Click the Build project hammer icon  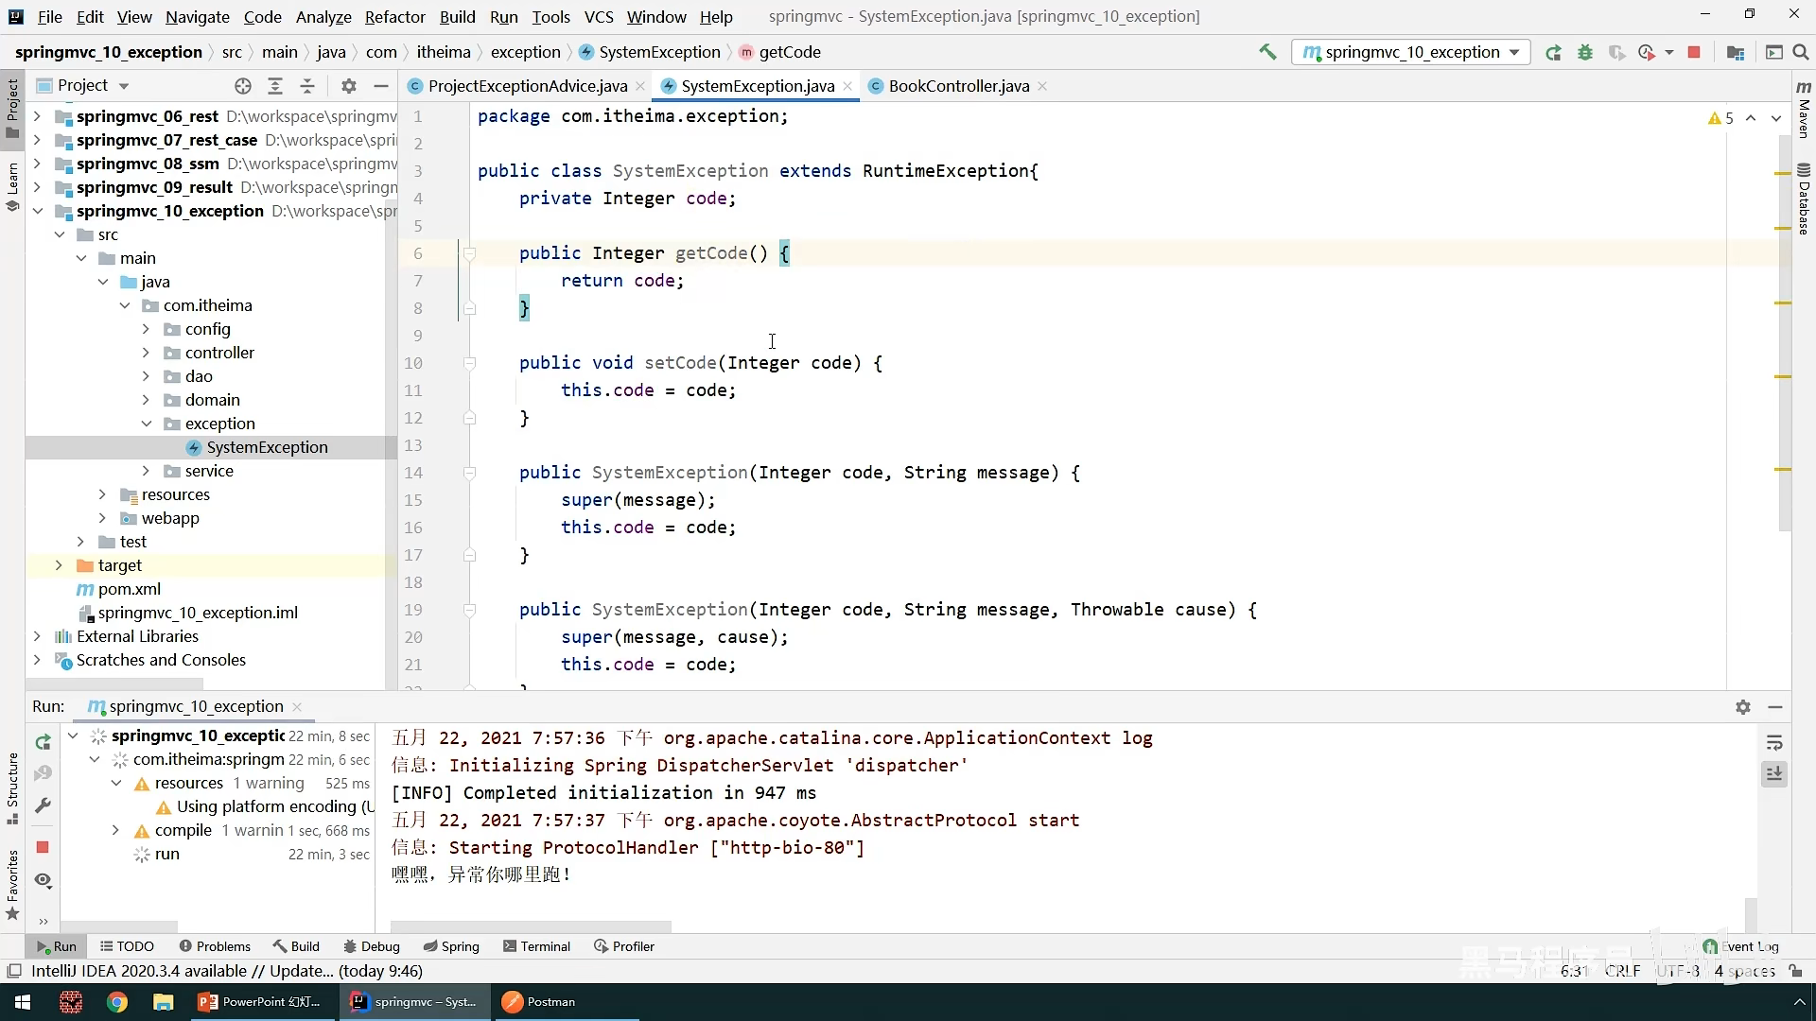coord(1267,52)
